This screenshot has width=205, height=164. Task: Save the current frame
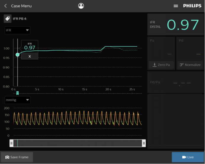[17, 157]
